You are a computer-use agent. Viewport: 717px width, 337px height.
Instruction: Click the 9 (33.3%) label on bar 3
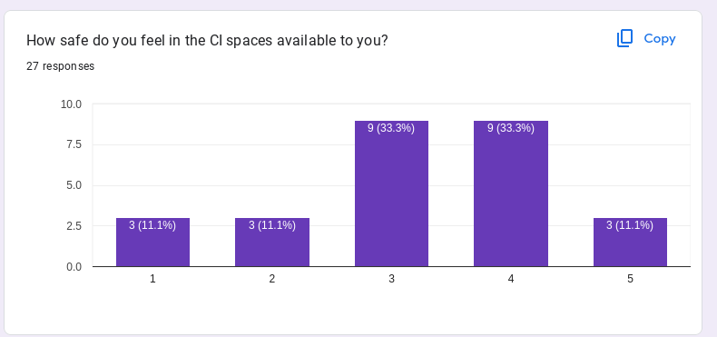pyautogui.click(x=391, y=128)
